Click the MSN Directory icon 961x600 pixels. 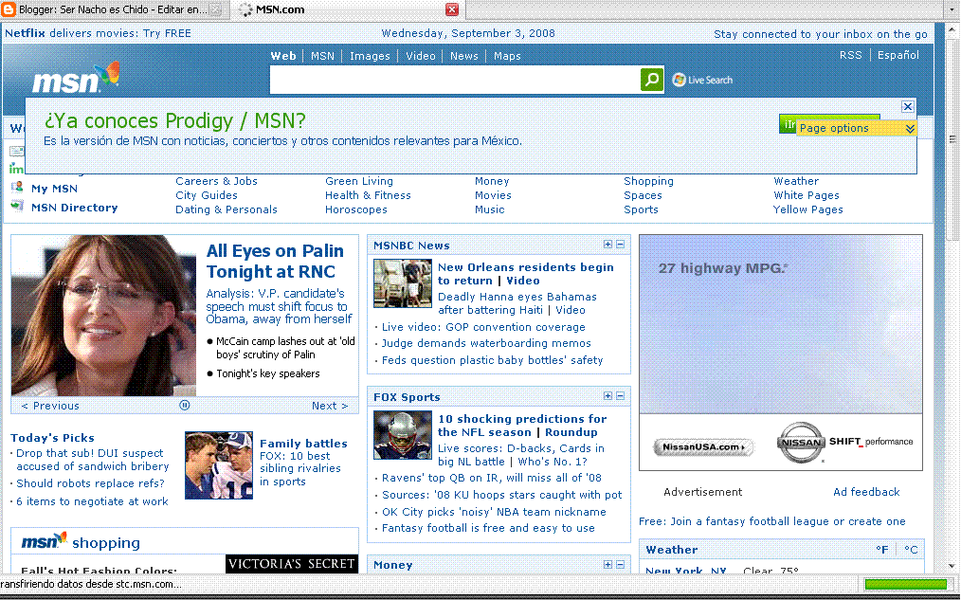point(17,207)
